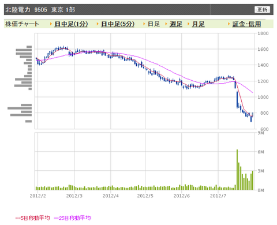Viewport: 277px width, 225px height.
Task: Click the longest gray price-volume histogram bar
Action: (20, 108)
